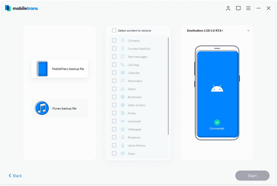Click the green Connected checkmark icon
Viewport: 277px width, 186px height.
tap(217, 122)
